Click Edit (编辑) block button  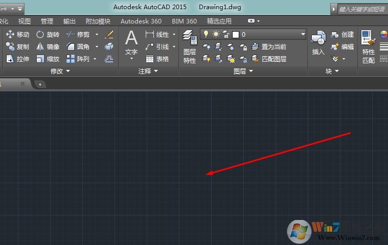click(x=343, y=46)
